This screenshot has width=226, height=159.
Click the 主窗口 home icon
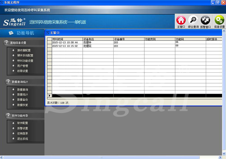point(181,20)
